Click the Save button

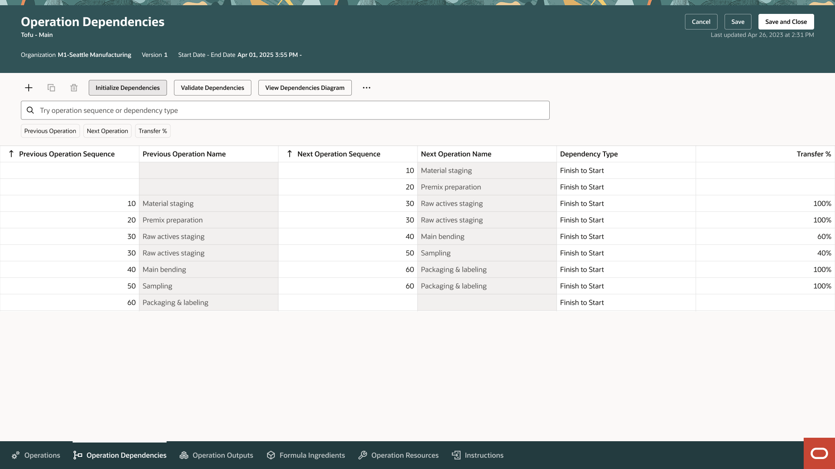tap(738, 22)
